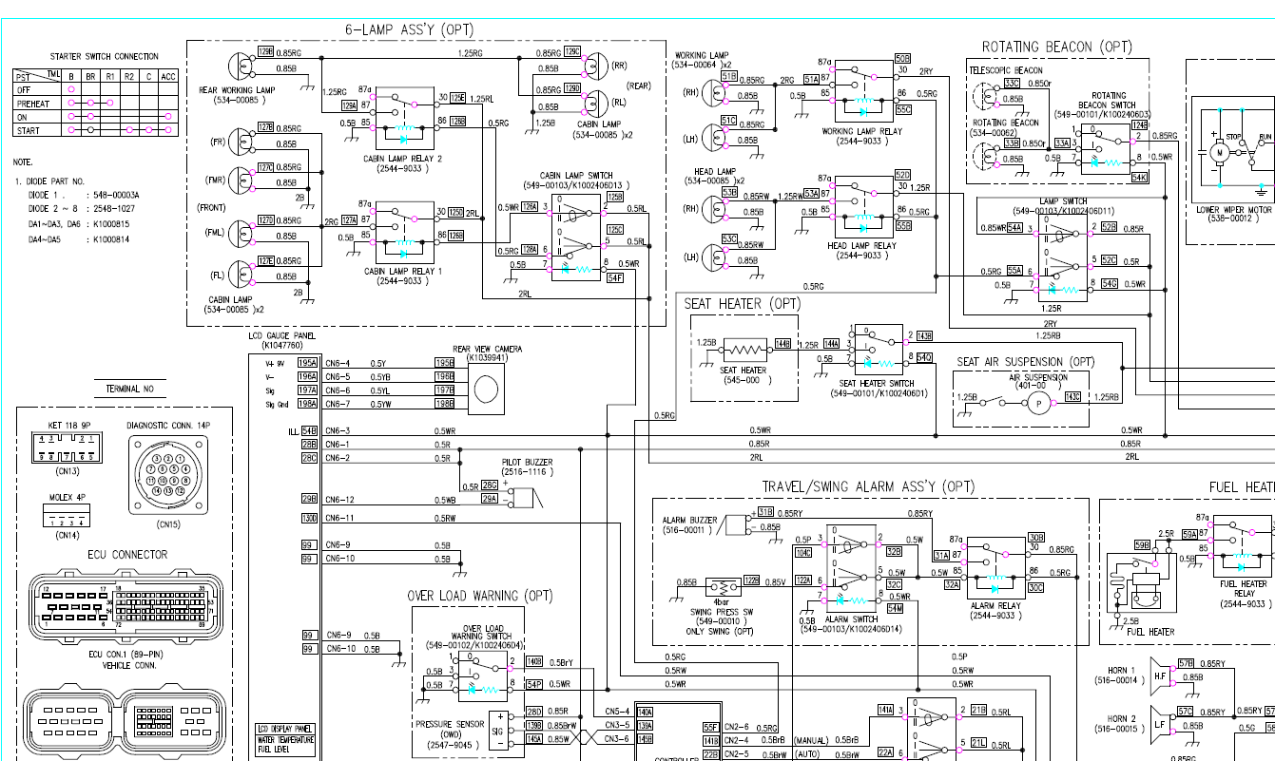This screenshot has width=1275, height=761.
Task: Click 'FUEL HEATER RELAY' label
Action: coord(1244,589)
